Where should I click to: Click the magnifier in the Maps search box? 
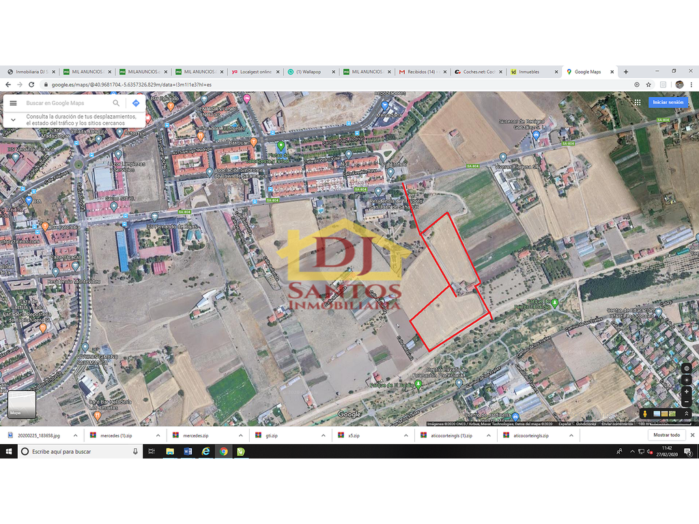(116, 102)
